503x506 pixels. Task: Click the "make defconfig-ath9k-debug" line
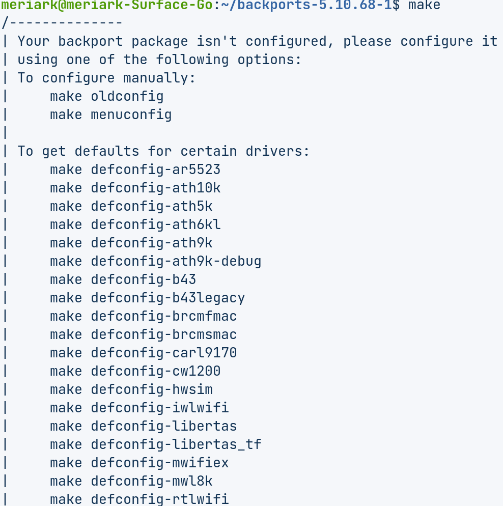155,261
